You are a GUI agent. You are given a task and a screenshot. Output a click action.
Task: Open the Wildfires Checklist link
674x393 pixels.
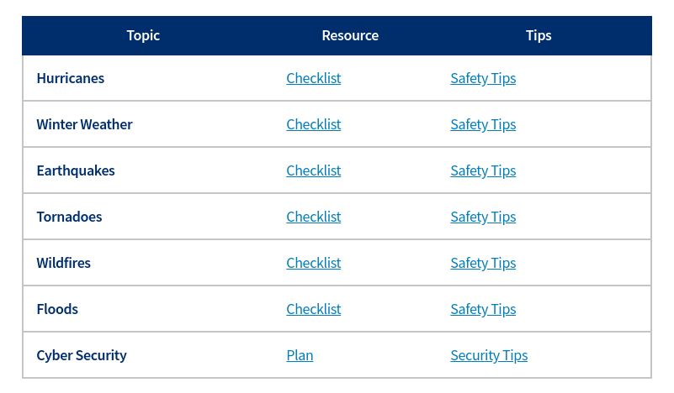(313, 263)
